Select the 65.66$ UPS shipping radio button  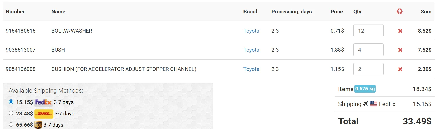pyautogui.click(x=11, y=124)
